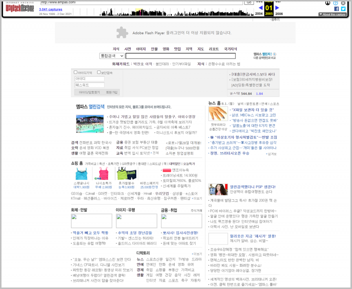Click 아이디/암호찾기 button
Image resolution: width=352 pixels, height=289 pixels.
[89, 92]
